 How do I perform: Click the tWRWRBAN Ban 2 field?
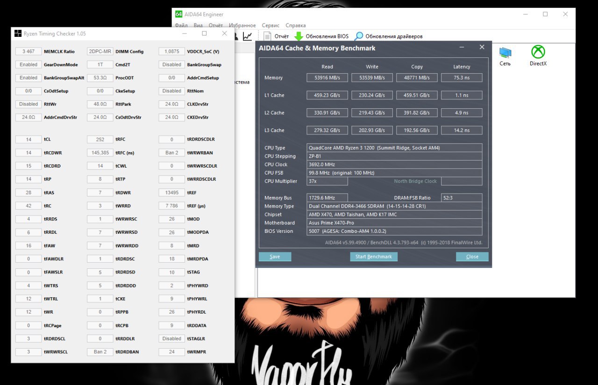172,152
